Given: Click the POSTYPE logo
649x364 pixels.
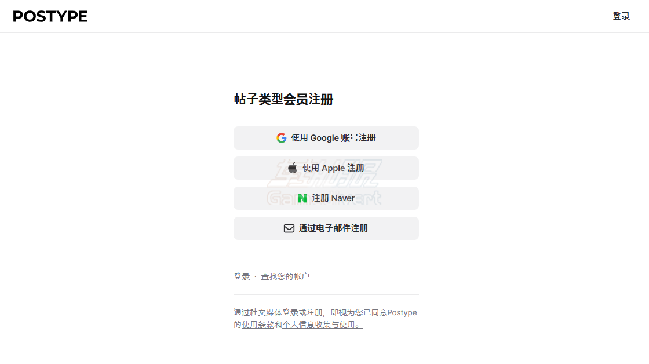Looking at the screenshot, I should coord(50,16).
